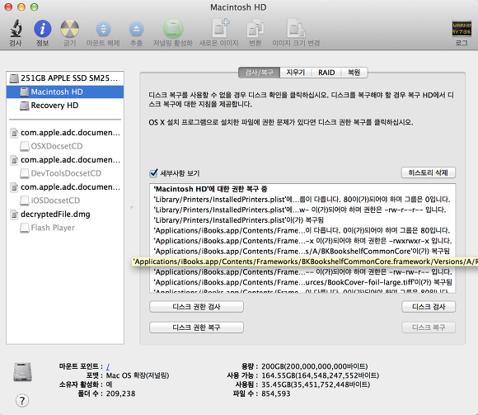Switch to the First Aid (검사/복구) tab
478x415 pixels.
(259, 73)
